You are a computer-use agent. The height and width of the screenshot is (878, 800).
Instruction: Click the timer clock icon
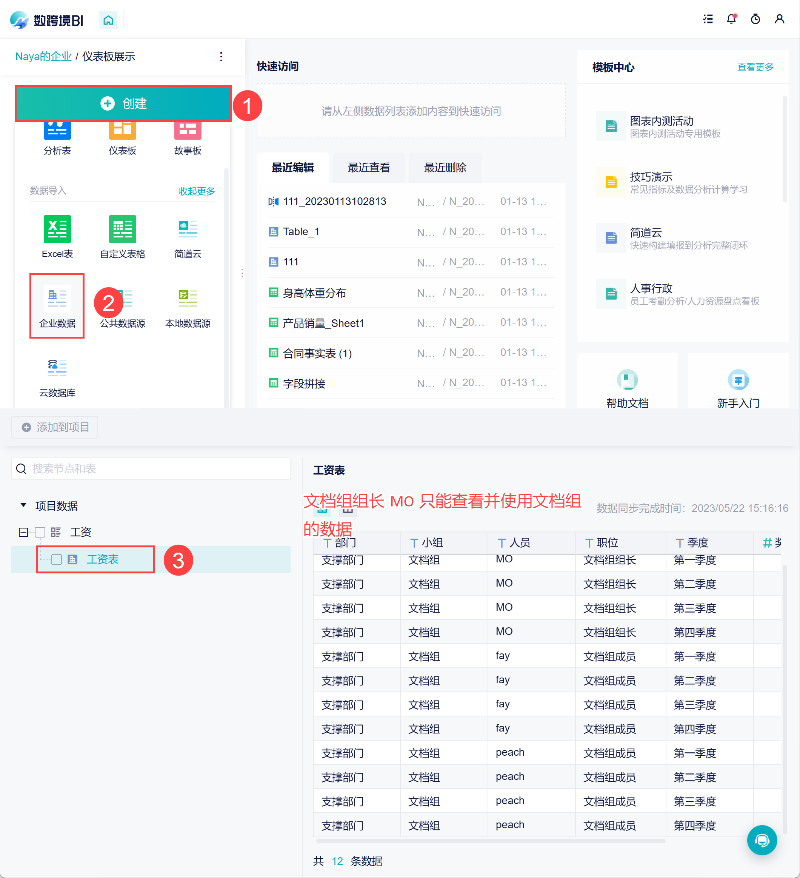755,19
